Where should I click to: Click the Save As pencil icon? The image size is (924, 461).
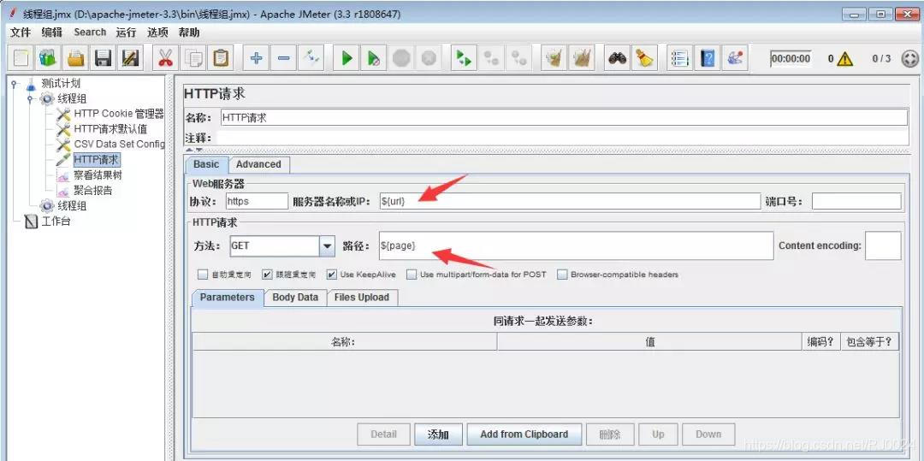[x=130, y=58]
